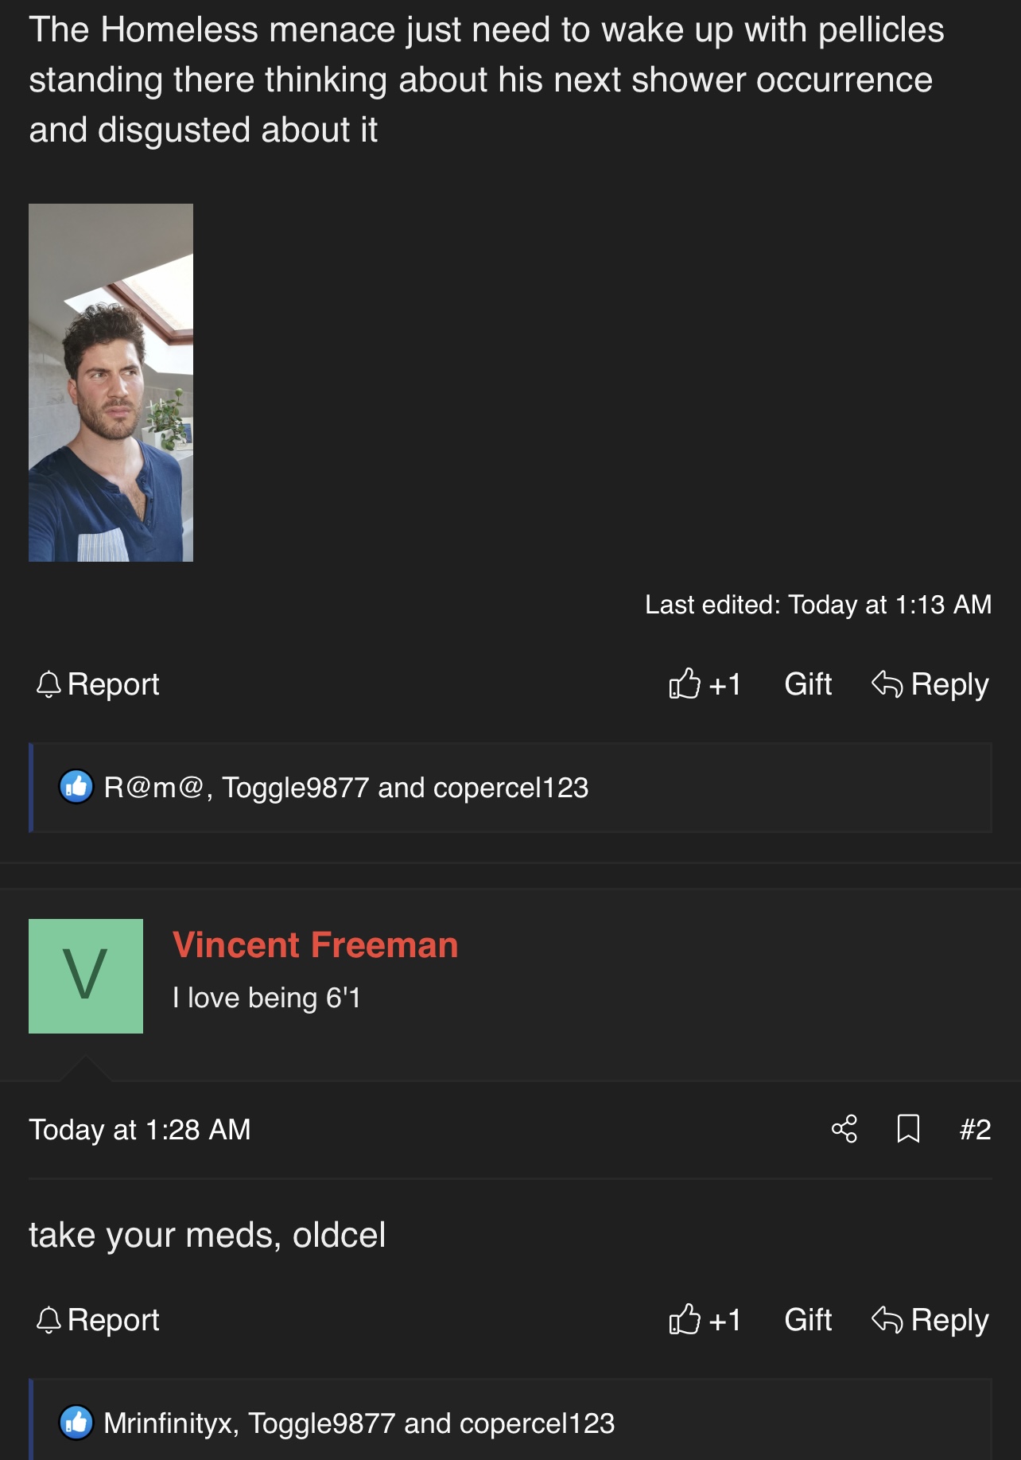Viewport: 1021px width, 1460px height.
Task: Click the bell Report icon on first post
Action: pos(49,684)
